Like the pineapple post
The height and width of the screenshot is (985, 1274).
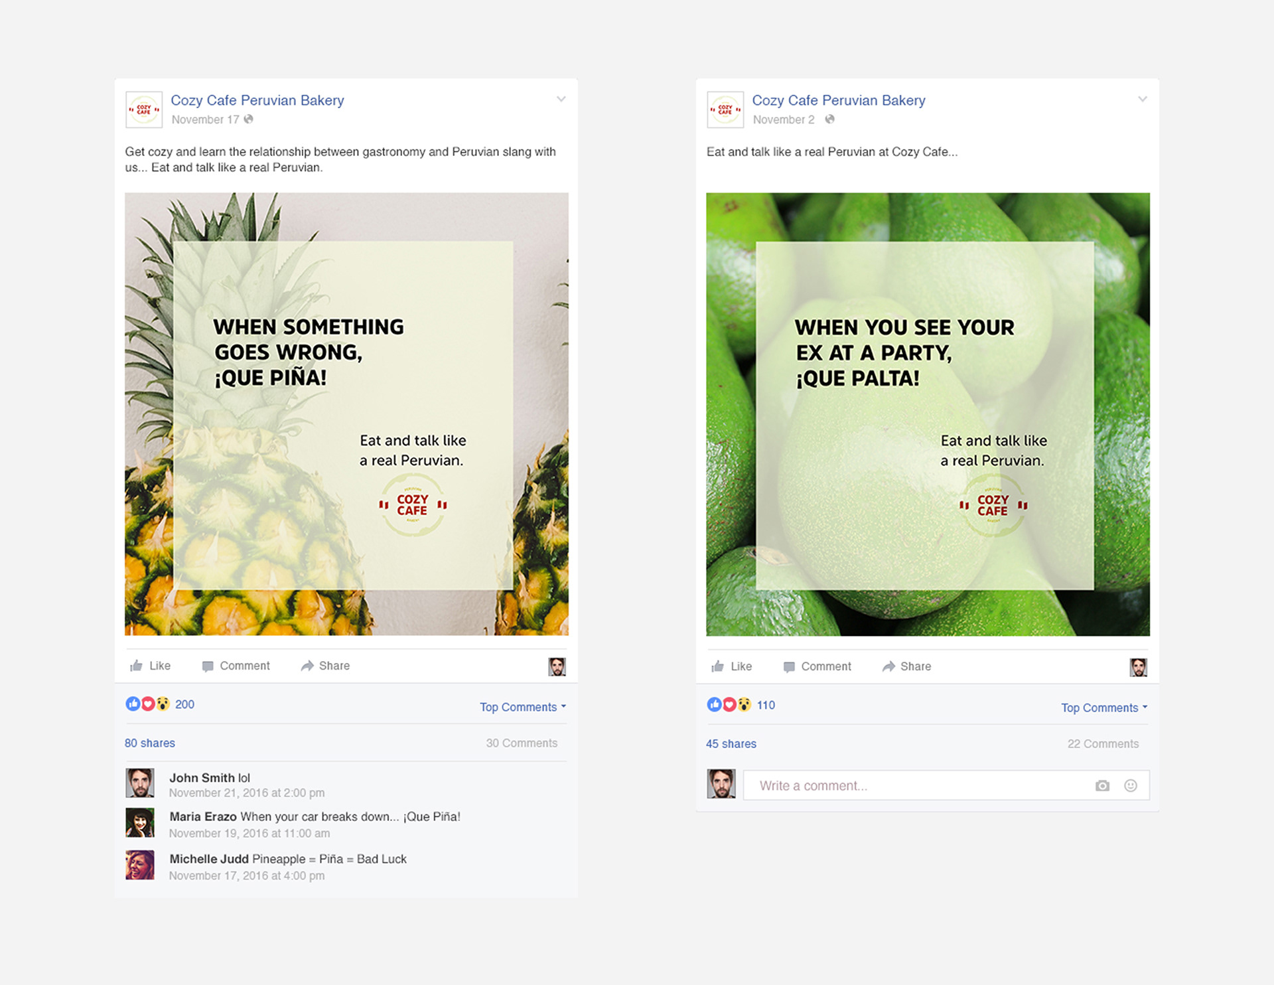point(150,666)
